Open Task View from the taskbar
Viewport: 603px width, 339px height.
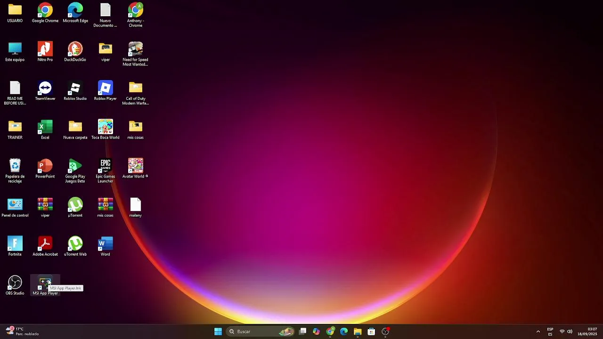pos(303,331)
